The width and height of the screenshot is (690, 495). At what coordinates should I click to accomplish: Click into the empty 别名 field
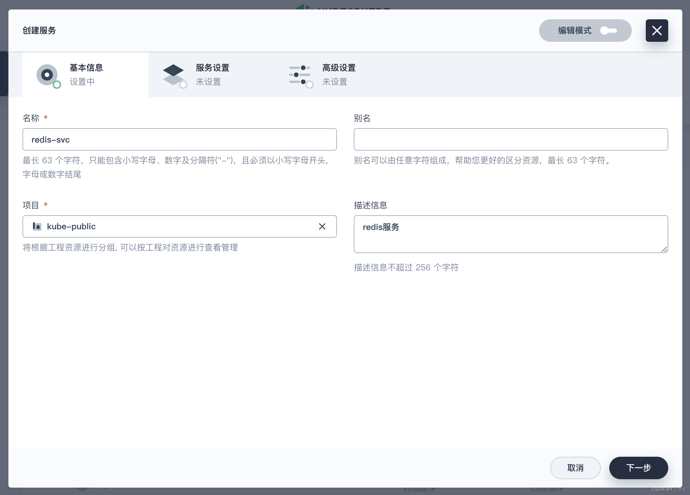click(x=511, y=139)
